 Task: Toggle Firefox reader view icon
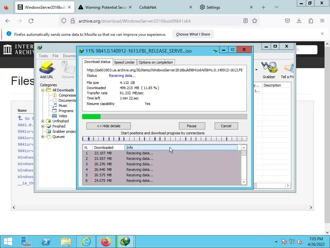click(x=245, y=21)
